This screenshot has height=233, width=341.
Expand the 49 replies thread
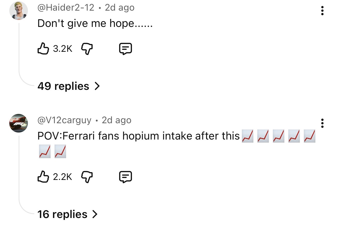68,86
